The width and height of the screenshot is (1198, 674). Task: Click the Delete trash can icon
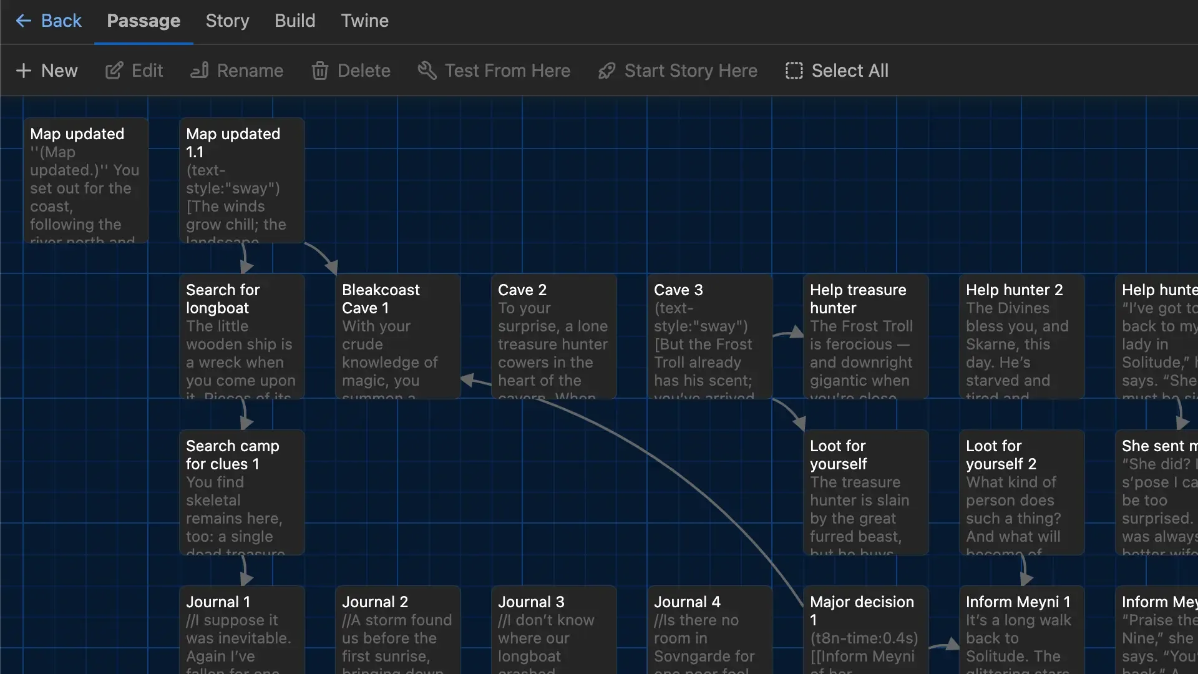[319, 71]
